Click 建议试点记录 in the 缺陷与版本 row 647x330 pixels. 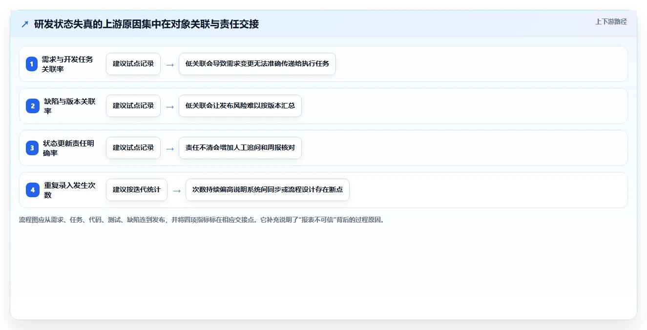[x=133, y=106]
